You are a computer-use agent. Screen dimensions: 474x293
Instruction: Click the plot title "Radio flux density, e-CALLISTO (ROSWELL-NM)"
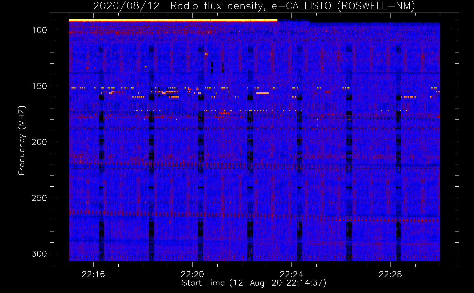[x=293, y=6]
